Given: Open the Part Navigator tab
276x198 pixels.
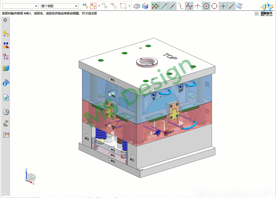Looking at the screenshot, I should [6, 57].
